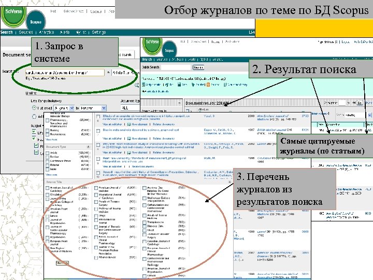
Task: Collapse the Document Type refine panel header
Action: (88, 147)
